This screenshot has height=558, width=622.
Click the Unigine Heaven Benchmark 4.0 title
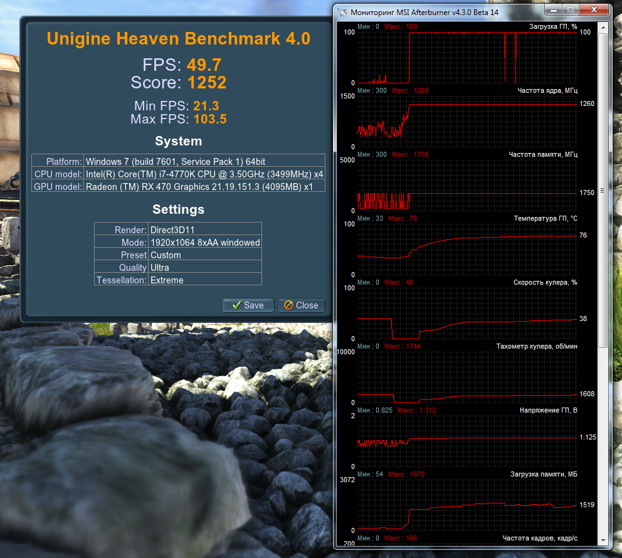(x=179, y=38)
